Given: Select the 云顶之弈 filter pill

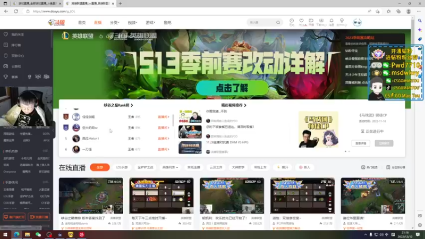Looking at the screenshot, I should [x=216, y=167].
